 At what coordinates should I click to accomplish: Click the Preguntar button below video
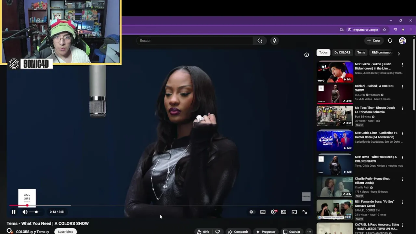click(266, 232)
